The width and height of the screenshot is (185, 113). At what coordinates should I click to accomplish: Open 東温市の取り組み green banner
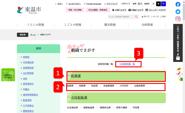pyautogui.click(x=8, y=75)
